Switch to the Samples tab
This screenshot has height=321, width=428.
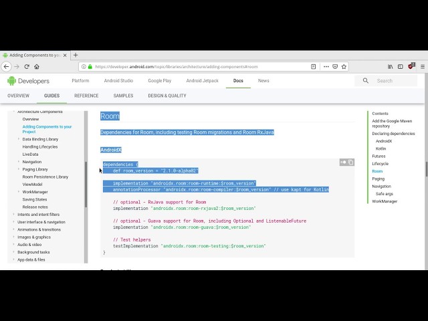123,96
